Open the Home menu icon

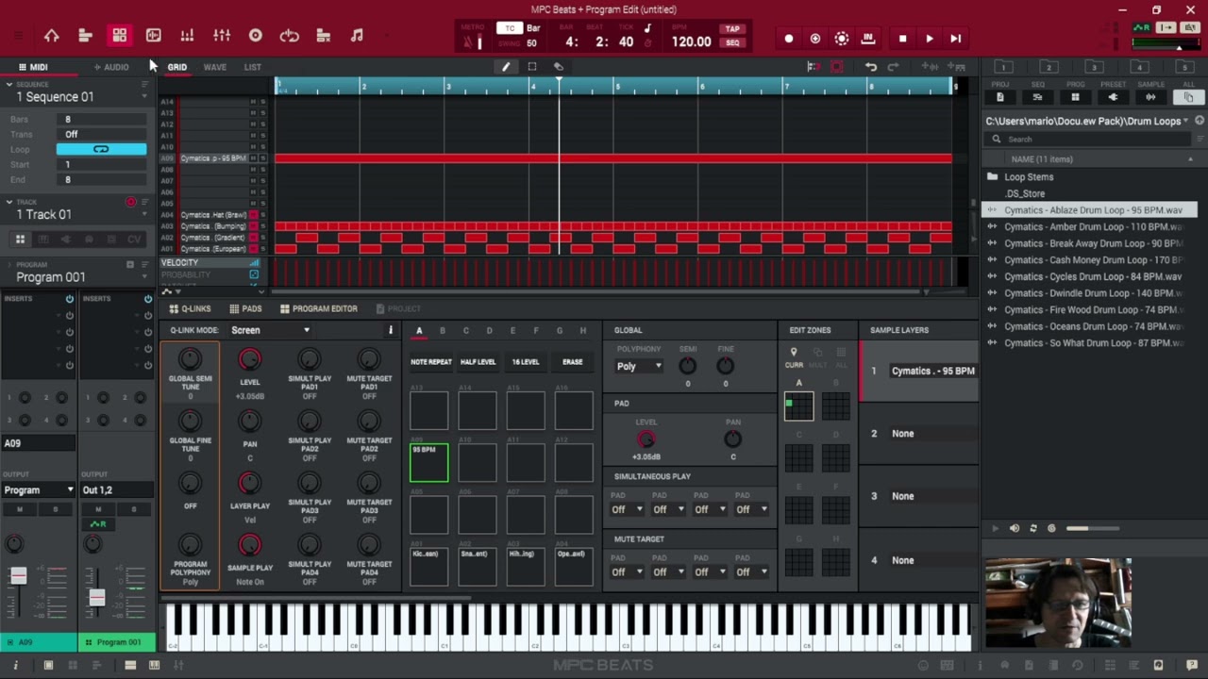(52, 36)
